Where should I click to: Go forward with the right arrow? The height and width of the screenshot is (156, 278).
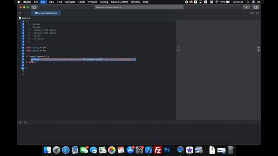[x=28, y=13]
